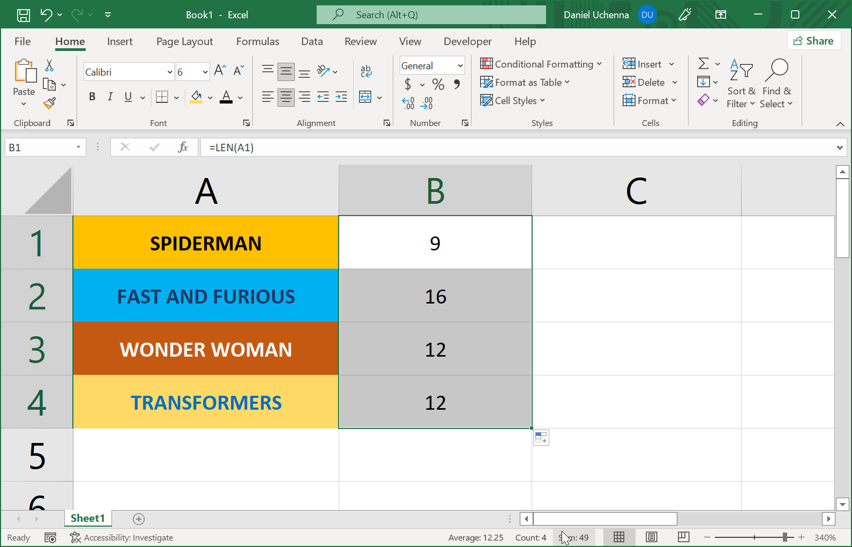Select the Sheet1 worksheet tab
This screenshot has width=852, height=547.
87,518
